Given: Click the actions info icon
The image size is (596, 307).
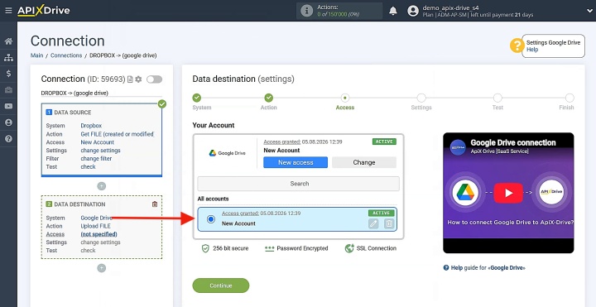Looking at the screenshot, I should tap(306, 11).
